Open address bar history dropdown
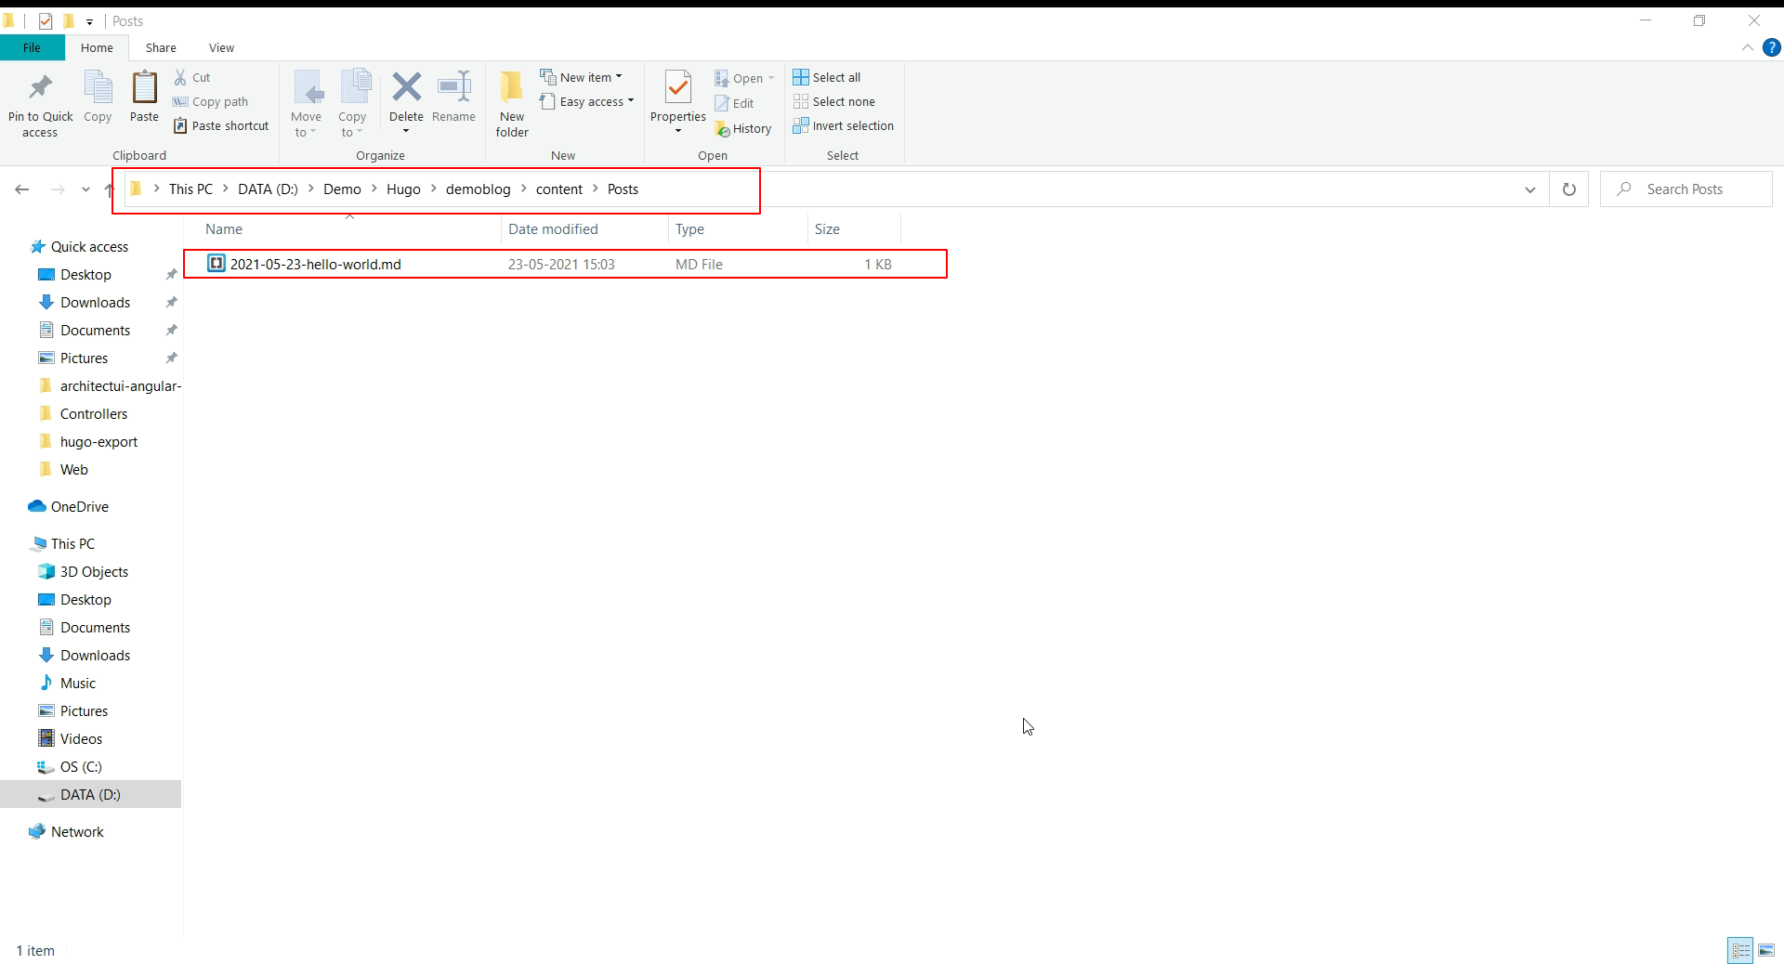Viewport: 1784px width, 964px height. point(1529,189)
